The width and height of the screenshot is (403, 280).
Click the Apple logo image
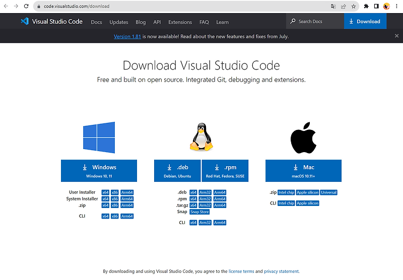[x=303, y=137]
